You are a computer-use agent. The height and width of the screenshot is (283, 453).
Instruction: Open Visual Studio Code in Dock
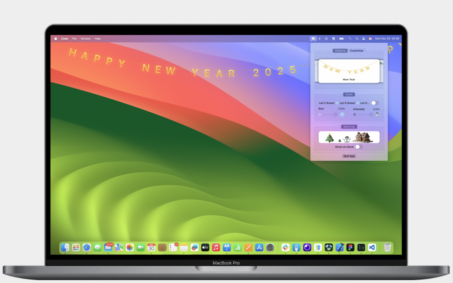pos(372,247)
